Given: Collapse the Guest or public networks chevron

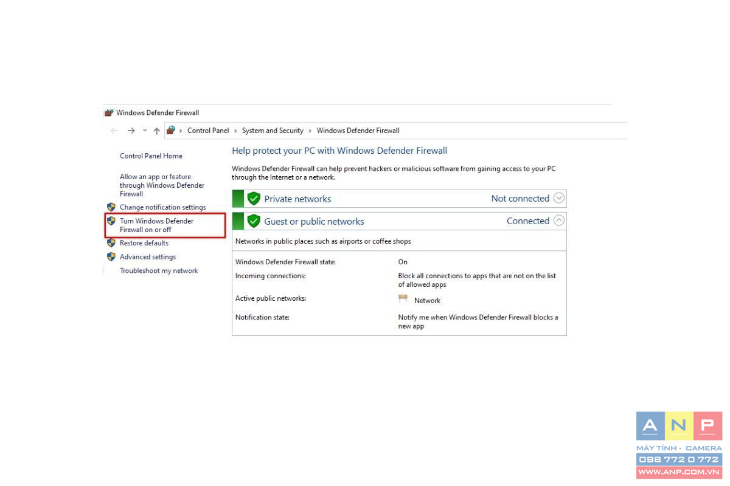Looking at the screenshot, I should (559, 221).
